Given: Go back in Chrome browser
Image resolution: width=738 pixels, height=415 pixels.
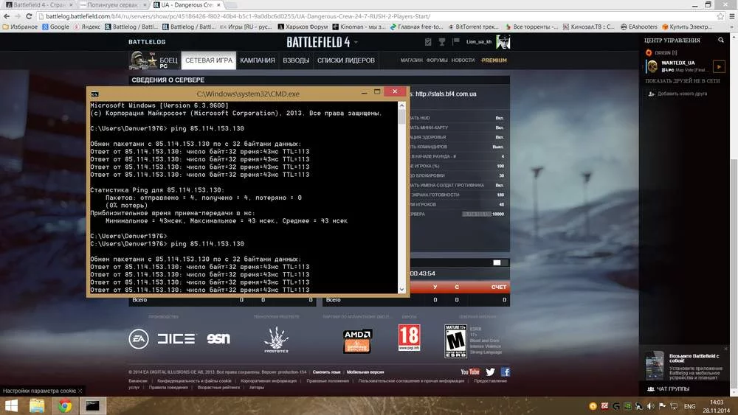Looking at the screenshot, I should 7,16.
